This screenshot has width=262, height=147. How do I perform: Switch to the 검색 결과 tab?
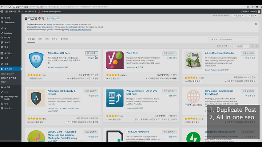(31, 39)
